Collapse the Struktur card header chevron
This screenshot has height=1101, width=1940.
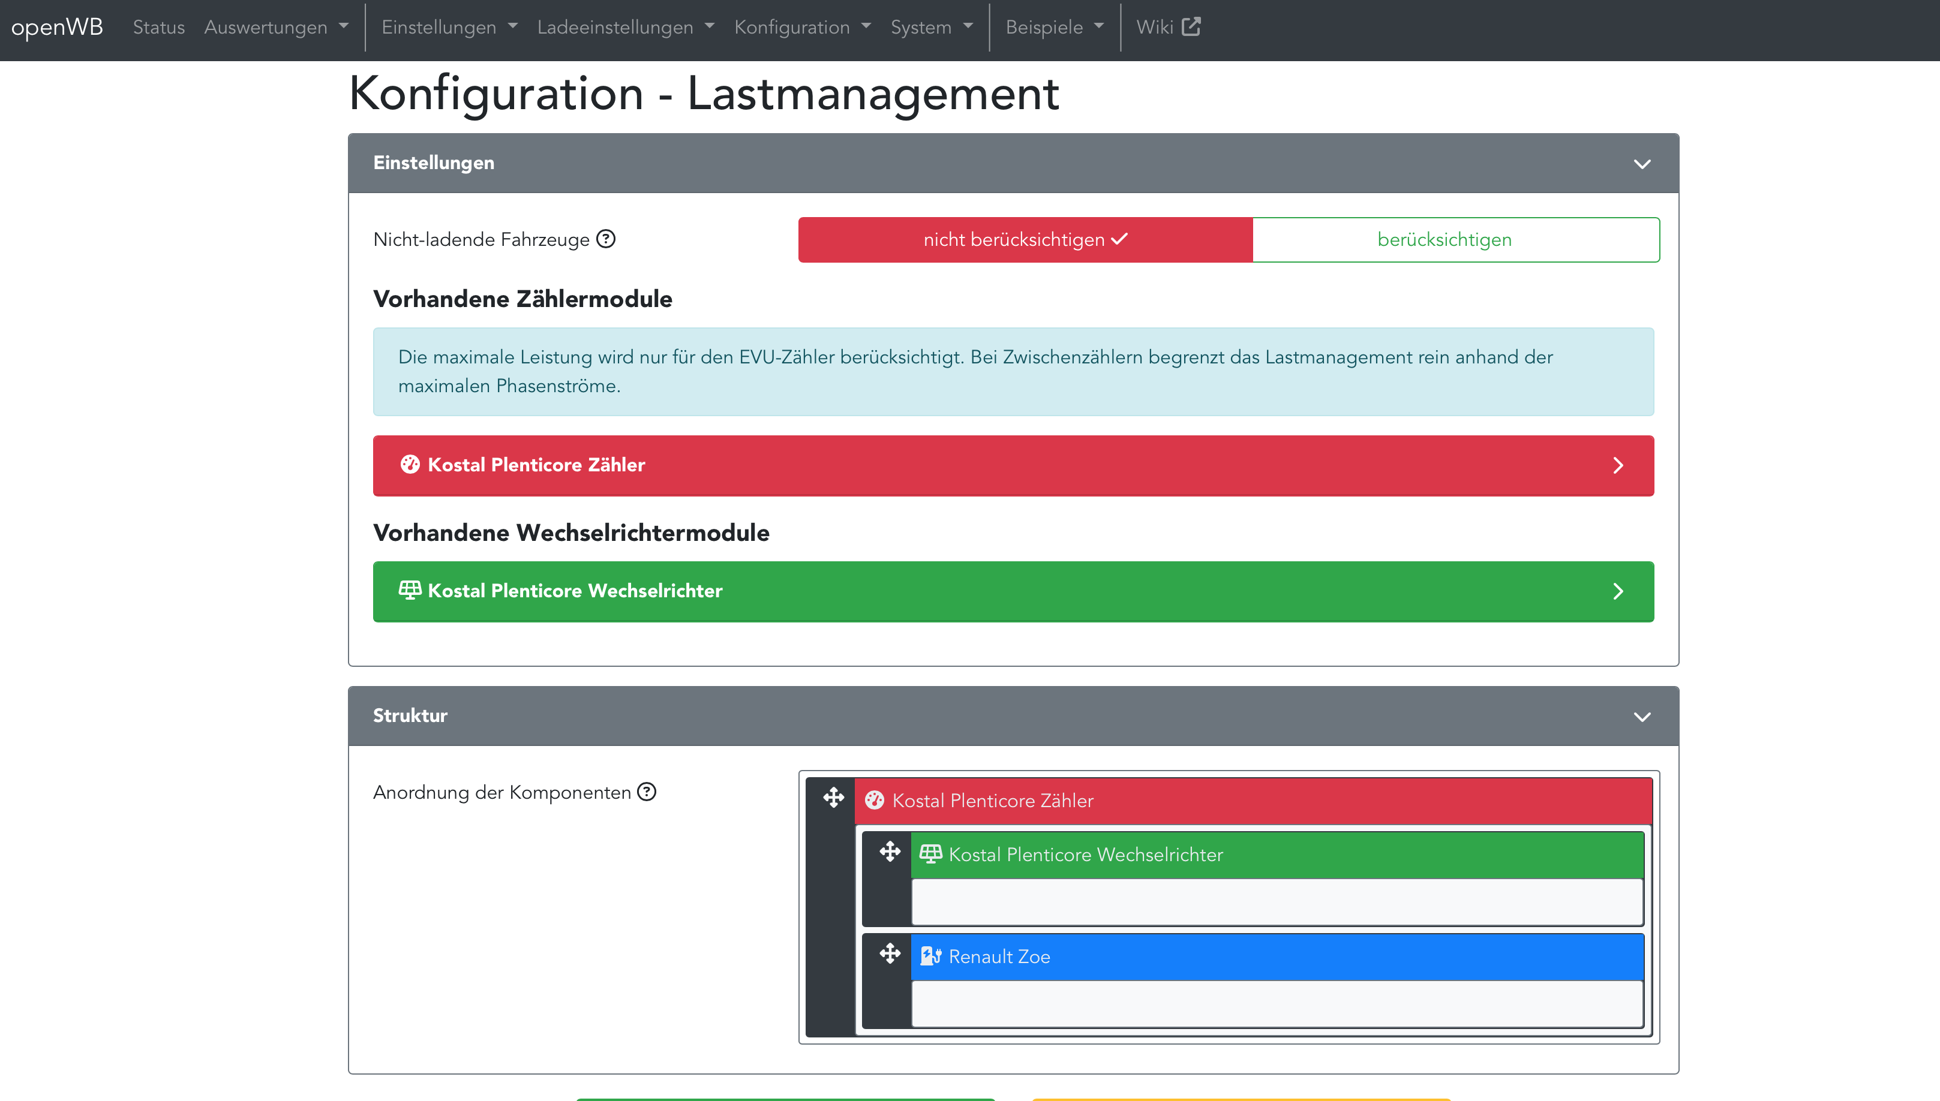tap(1642, 717)
